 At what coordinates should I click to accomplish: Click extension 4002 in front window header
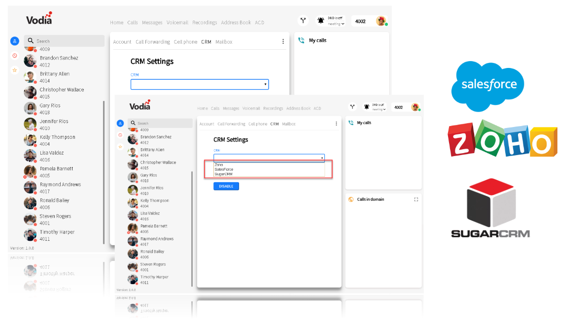tap(399, 107)
